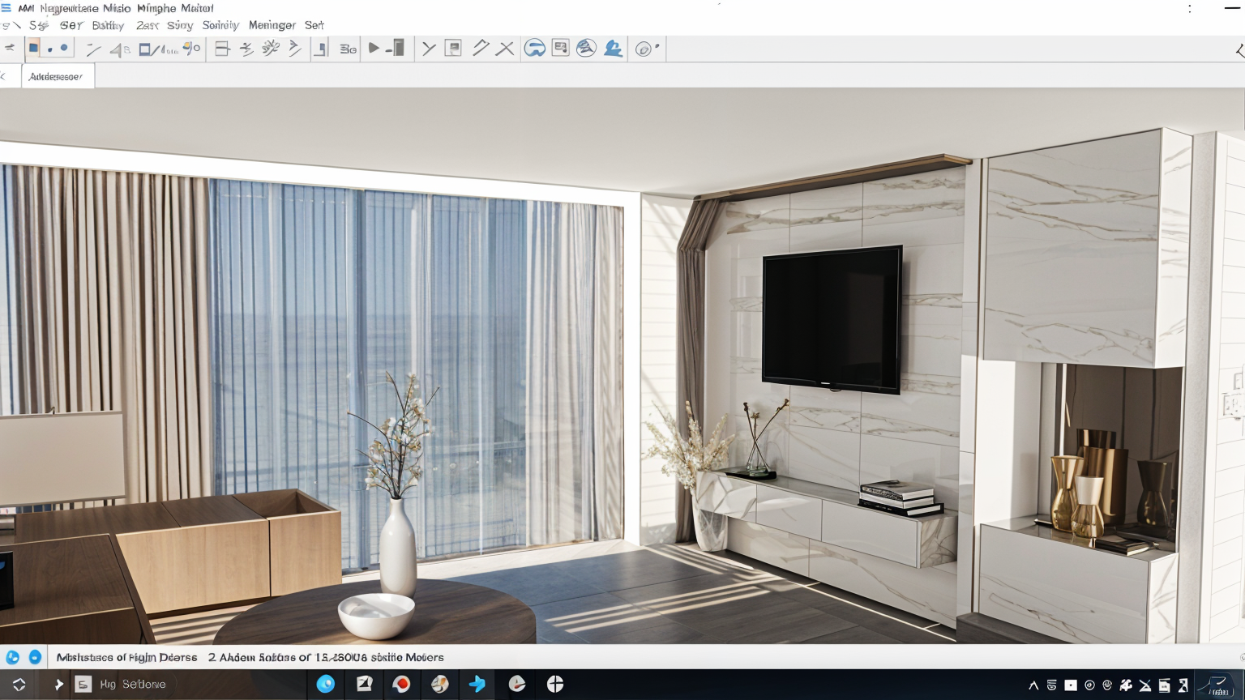
Task: Toggle the large blue dot option in the toolbar
Action: click(64, 49)
